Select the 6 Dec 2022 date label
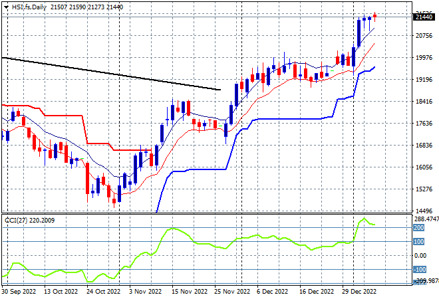The height and width of the screenshot is (299, 439). (273, 292)
